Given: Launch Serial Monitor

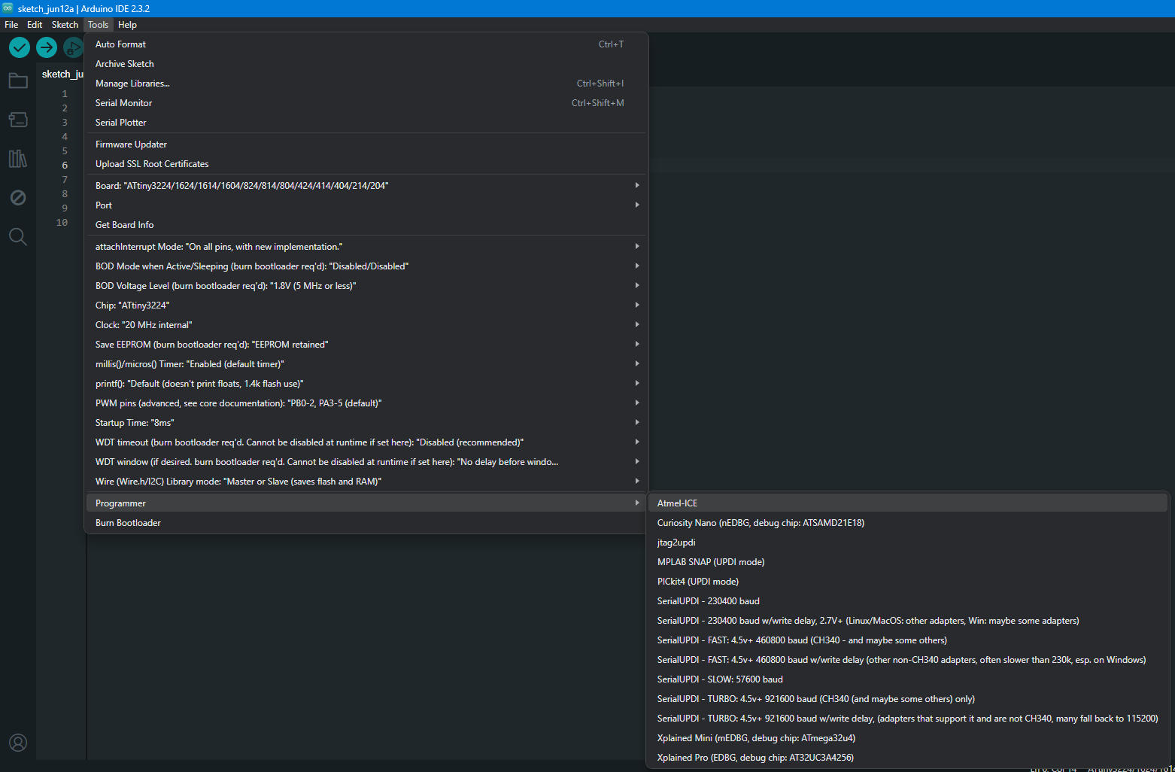Looking at the screenshot, I should (366, 103).
